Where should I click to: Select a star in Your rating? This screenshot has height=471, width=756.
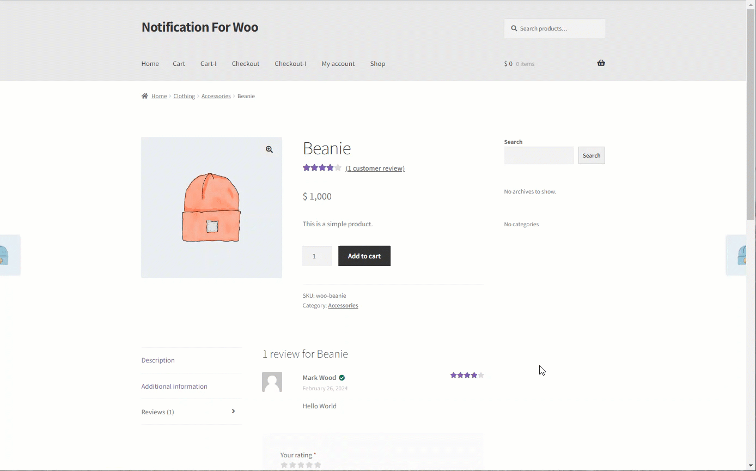[x=301, y=465]
